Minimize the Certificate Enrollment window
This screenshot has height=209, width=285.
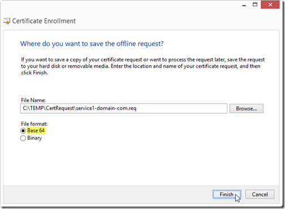coord(244,6)
